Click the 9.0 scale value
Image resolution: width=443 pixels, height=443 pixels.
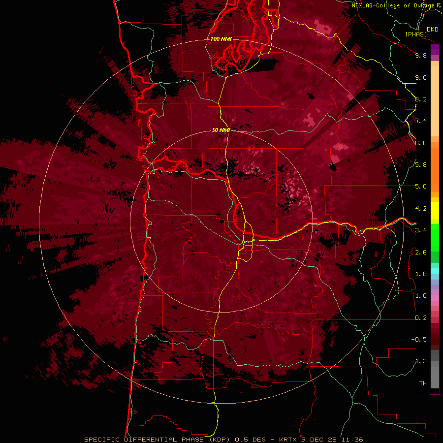click(x=421, y=77)
